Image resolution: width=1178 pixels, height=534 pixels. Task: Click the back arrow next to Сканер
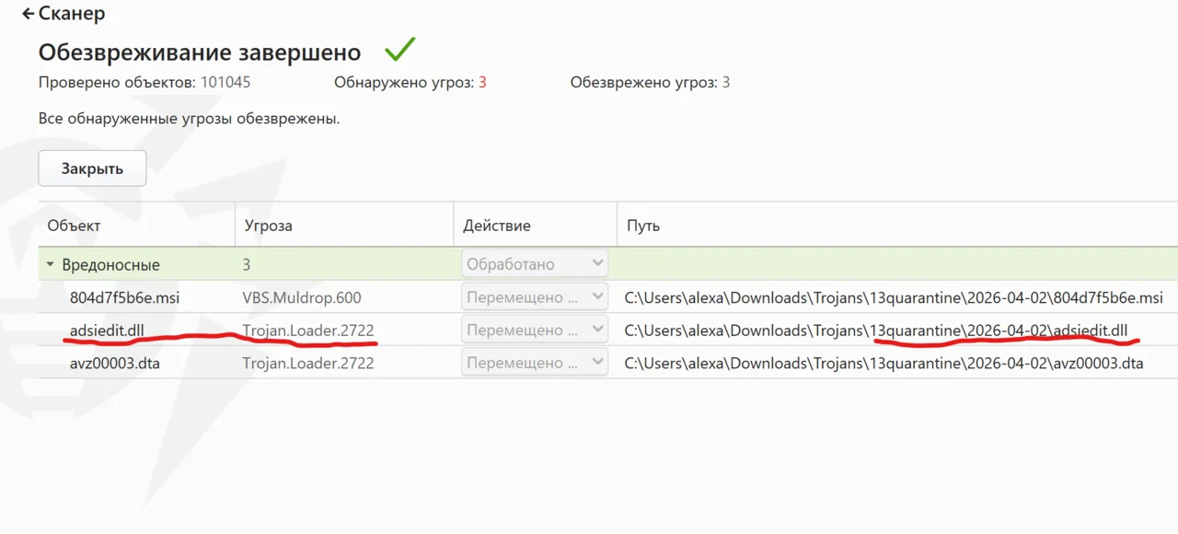tap(28, 15)
